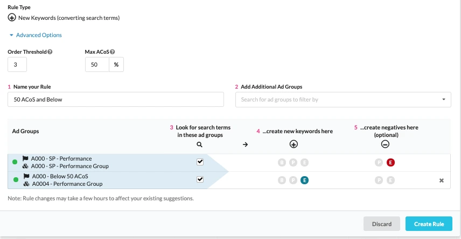
Task: Enable Broad keyword for A000 - SP - Performance
Action: point(282,163)
